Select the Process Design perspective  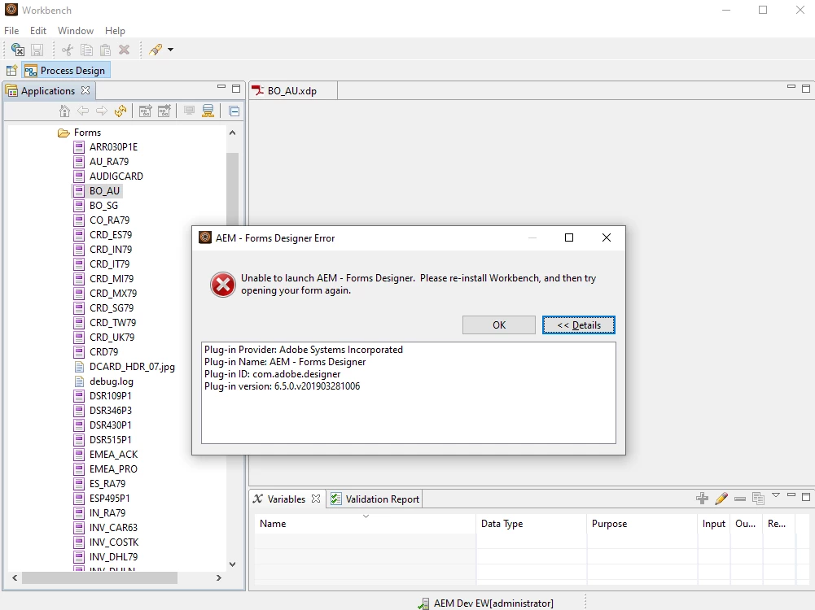coord(65,70)
